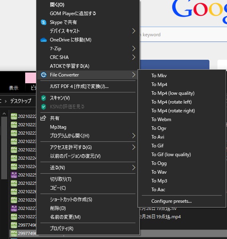This screenshot has height=239, width=227.
Task: Choose To Ogg
Action: coord(182,163)
